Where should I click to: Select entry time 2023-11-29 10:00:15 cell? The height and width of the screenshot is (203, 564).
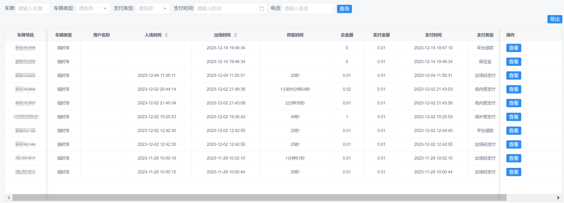157,172
